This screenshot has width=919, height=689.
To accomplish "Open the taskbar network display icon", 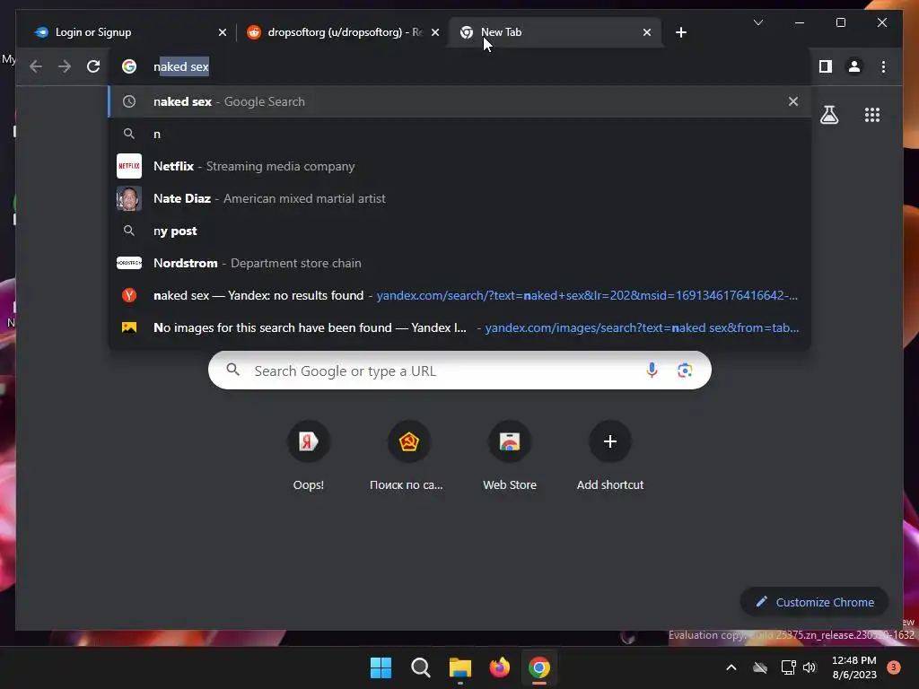I will pos(788,667).
